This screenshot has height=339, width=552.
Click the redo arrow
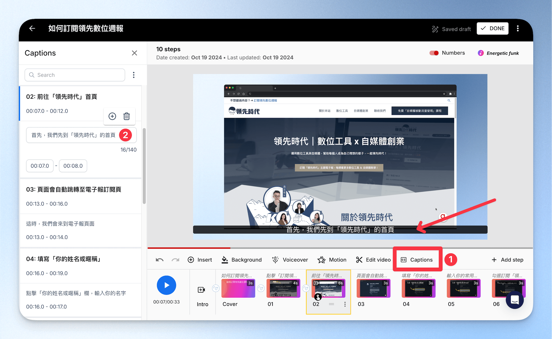click(x=175, y=260)
